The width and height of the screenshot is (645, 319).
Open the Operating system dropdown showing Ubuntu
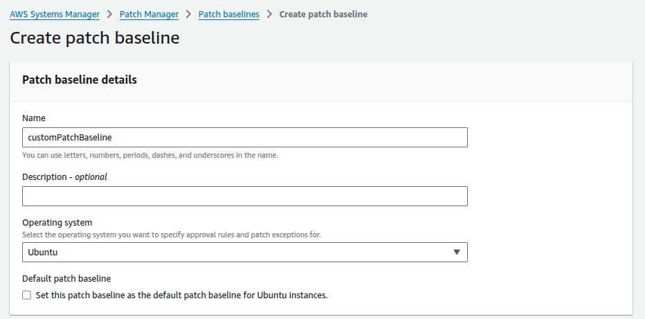tap(245, 252)
